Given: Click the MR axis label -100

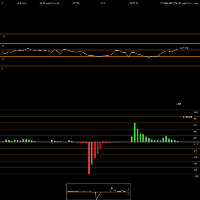Looking at the screenshot, I should (x=196, y=176).
